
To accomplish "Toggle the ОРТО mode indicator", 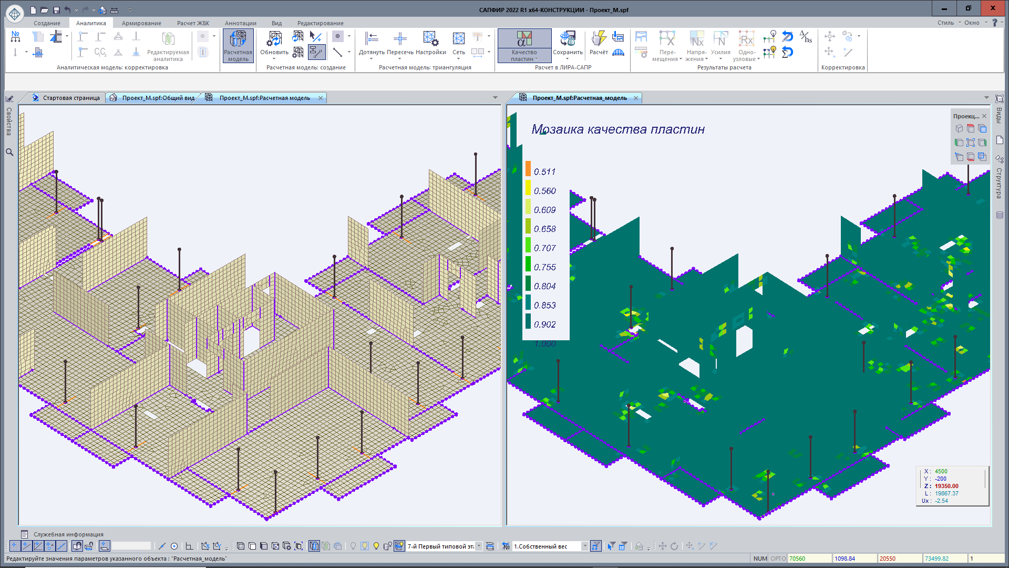I will (778, 559).
